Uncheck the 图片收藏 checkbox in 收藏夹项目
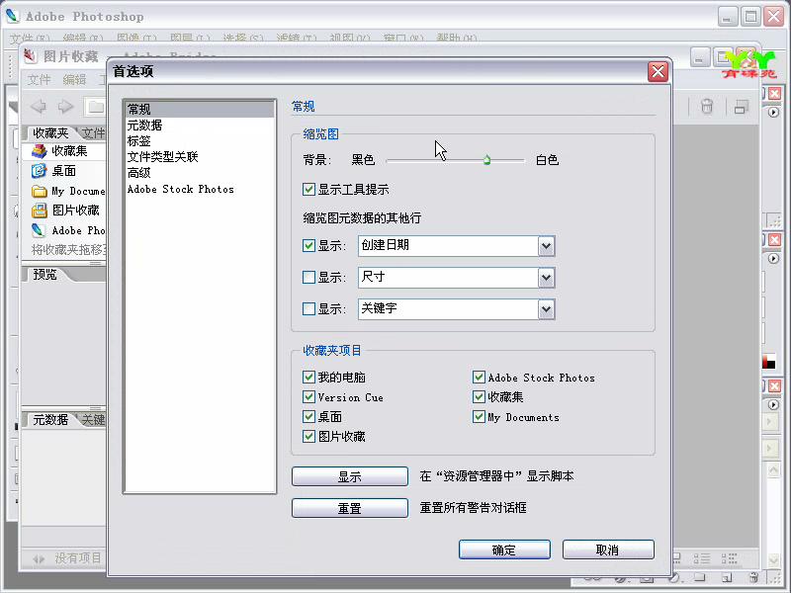Viewport: 791px width, 593px height. pyautogui.click(x=308, y=436)
